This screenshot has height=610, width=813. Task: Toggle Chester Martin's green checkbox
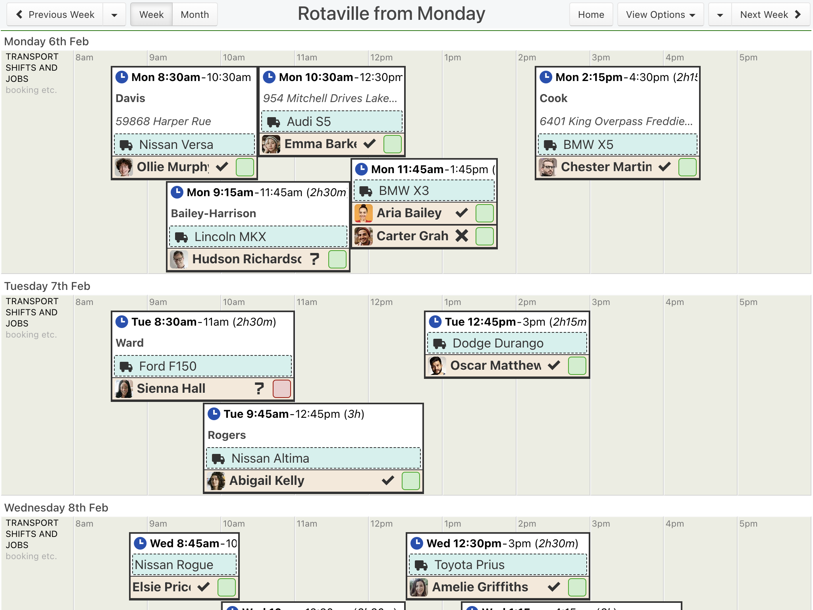688,167
